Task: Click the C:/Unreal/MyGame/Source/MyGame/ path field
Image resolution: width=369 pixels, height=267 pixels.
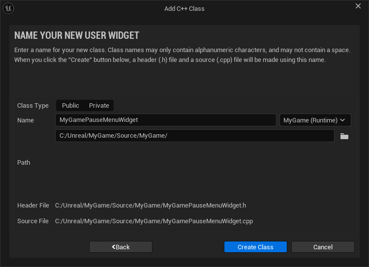Action: [194, 136]
